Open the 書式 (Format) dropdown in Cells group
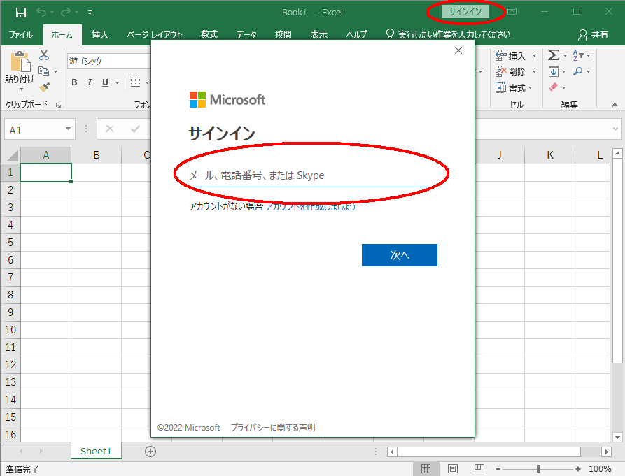This screenshot has height=476, width=625. point(514,88)
